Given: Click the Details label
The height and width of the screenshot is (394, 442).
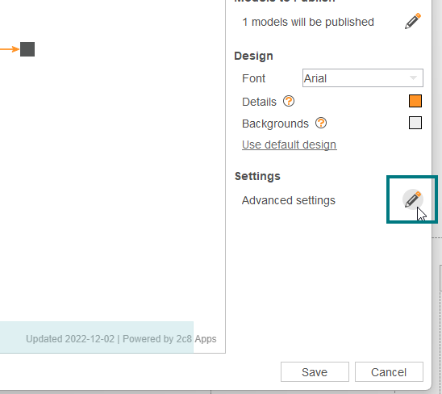Looking at the screenshot, I should point(259,102).
